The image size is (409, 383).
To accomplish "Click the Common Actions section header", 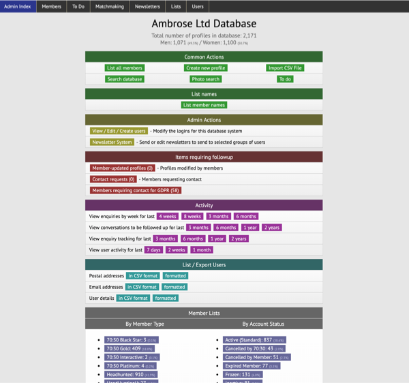I will (x=204, y=57).
